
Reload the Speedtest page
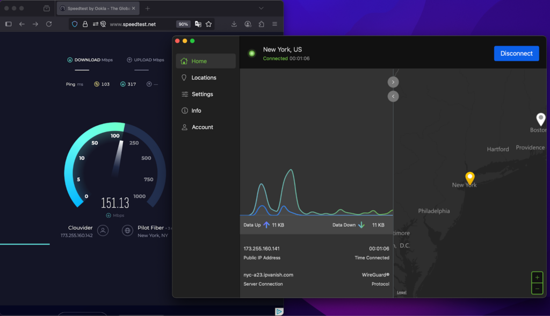(49, 24)
